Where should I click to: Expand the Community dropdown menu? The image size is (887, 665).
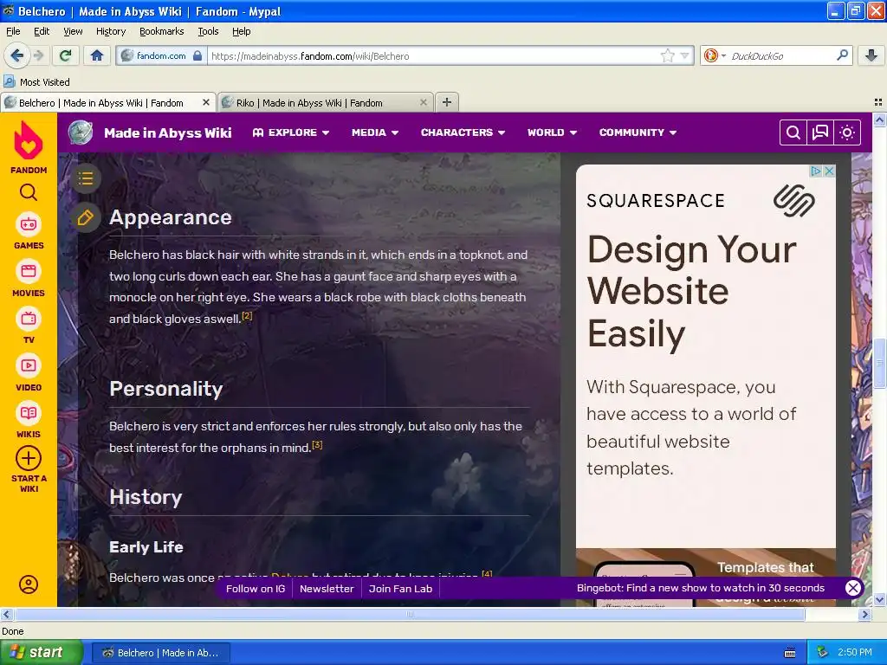click(638, 132)
